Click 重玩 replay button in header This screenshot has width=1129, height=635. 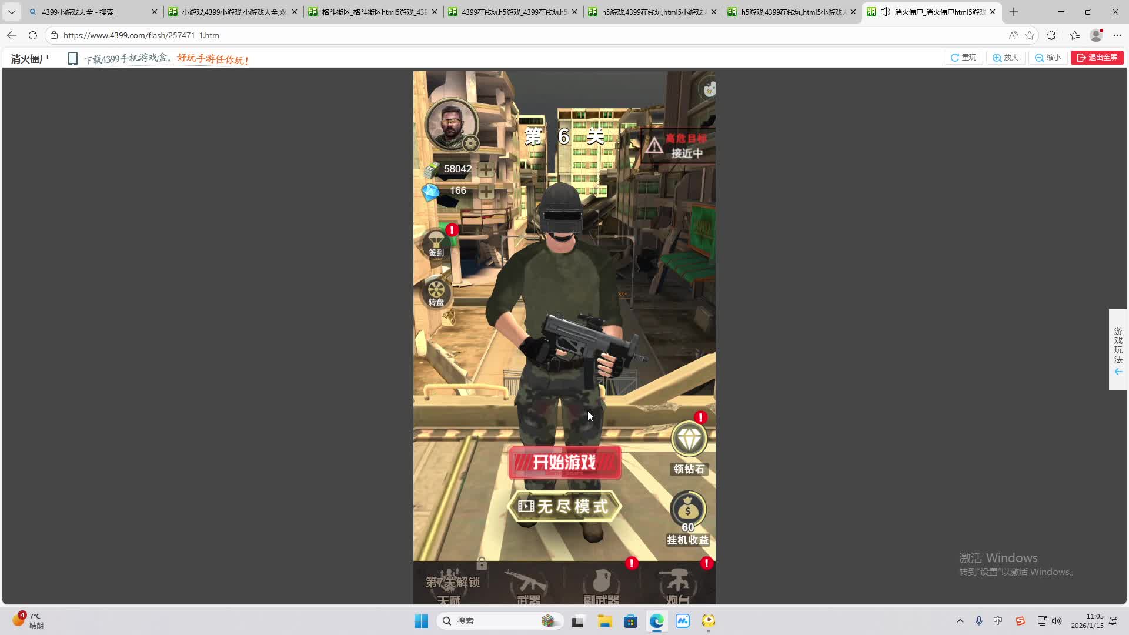tap(963, 58)
